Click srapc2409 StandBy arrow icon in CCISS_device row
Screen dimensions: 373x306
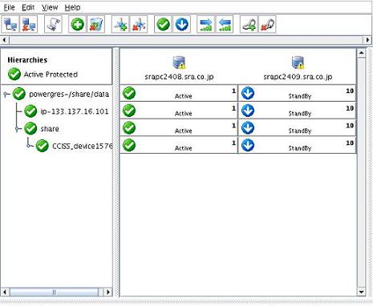[x=248, y=145]
